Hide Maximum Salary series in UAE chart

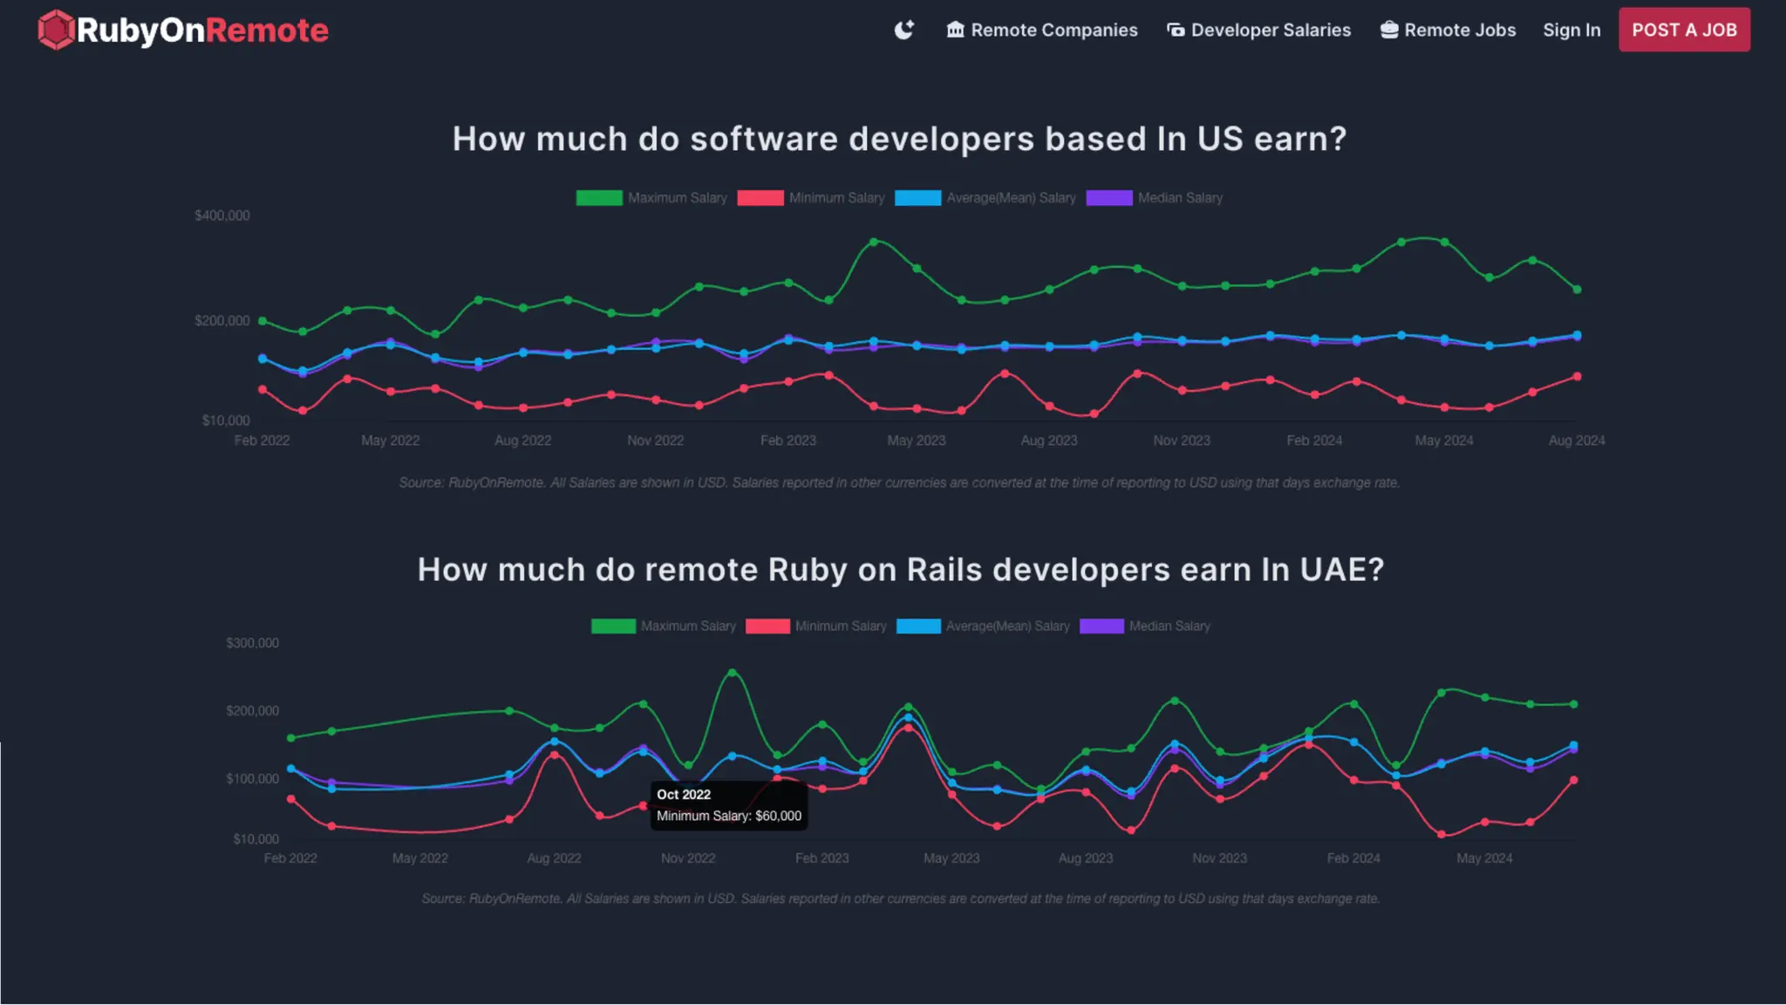coord(687,626)
